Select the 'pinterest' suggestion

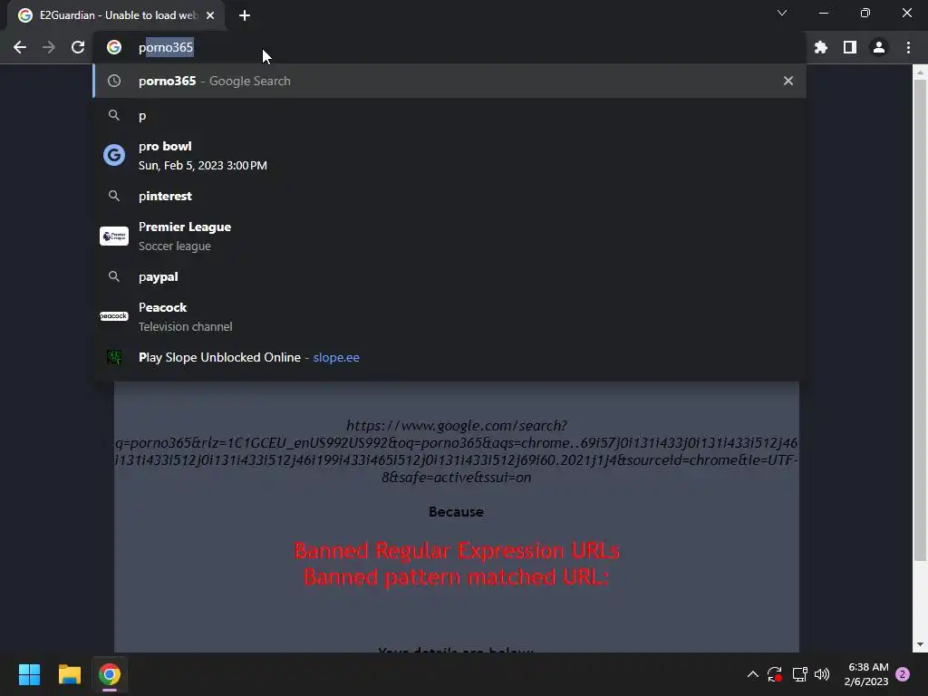click(449, 197)
